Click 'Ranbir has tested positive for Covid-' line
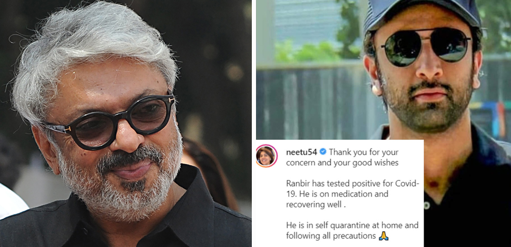 click(352, 183)
